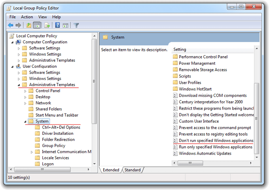Image resolution: width=269 pixels, height=190 pixels.
Task: Click the Download missing COM components policy icon
Action: point(175,95)
